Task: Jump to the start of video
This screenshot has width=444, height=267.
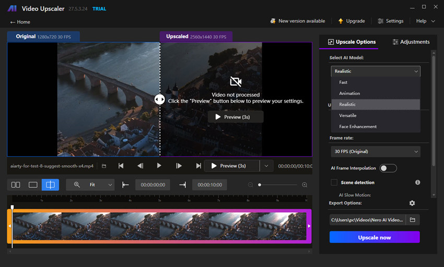Action: coord(121,166)
